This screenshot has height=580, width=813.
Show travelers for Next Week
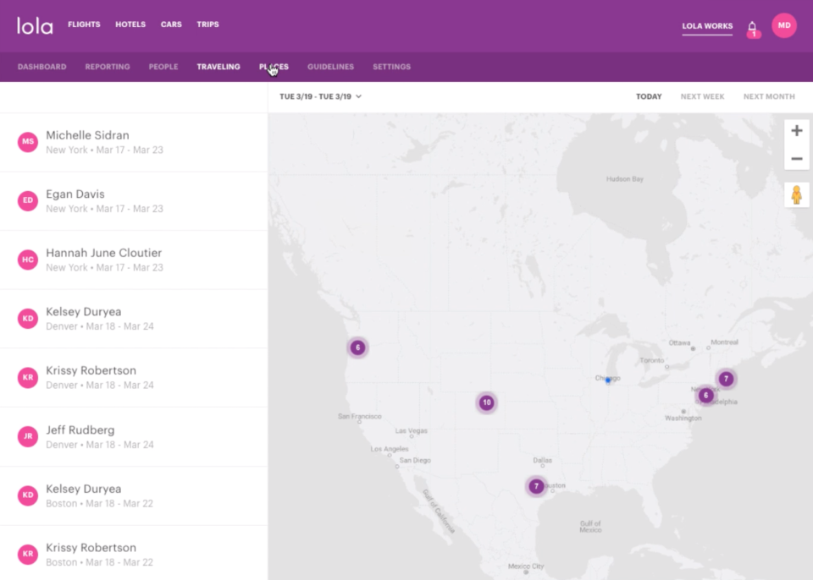703,96
